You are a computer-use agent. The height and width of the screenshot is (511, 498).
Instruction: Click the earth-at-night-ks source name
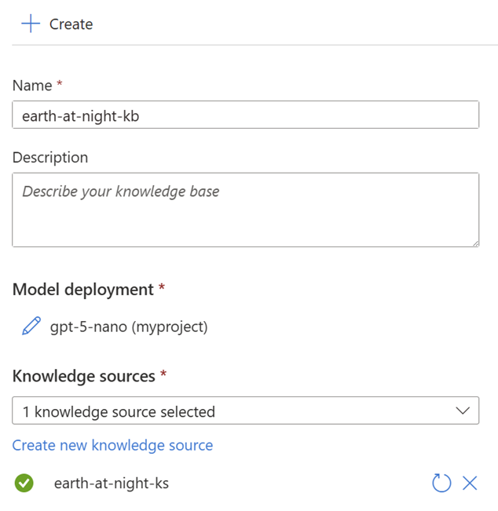(x=111, y=483)
